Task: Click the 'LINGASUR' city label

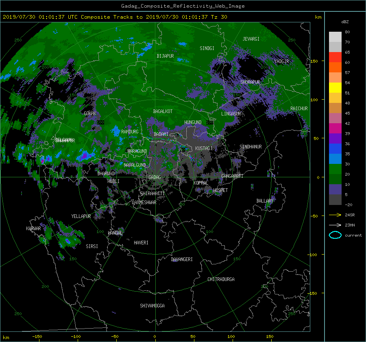Action: 231,114
